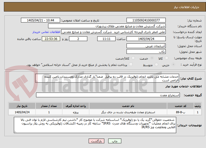Click the ردیف column header

198,106
